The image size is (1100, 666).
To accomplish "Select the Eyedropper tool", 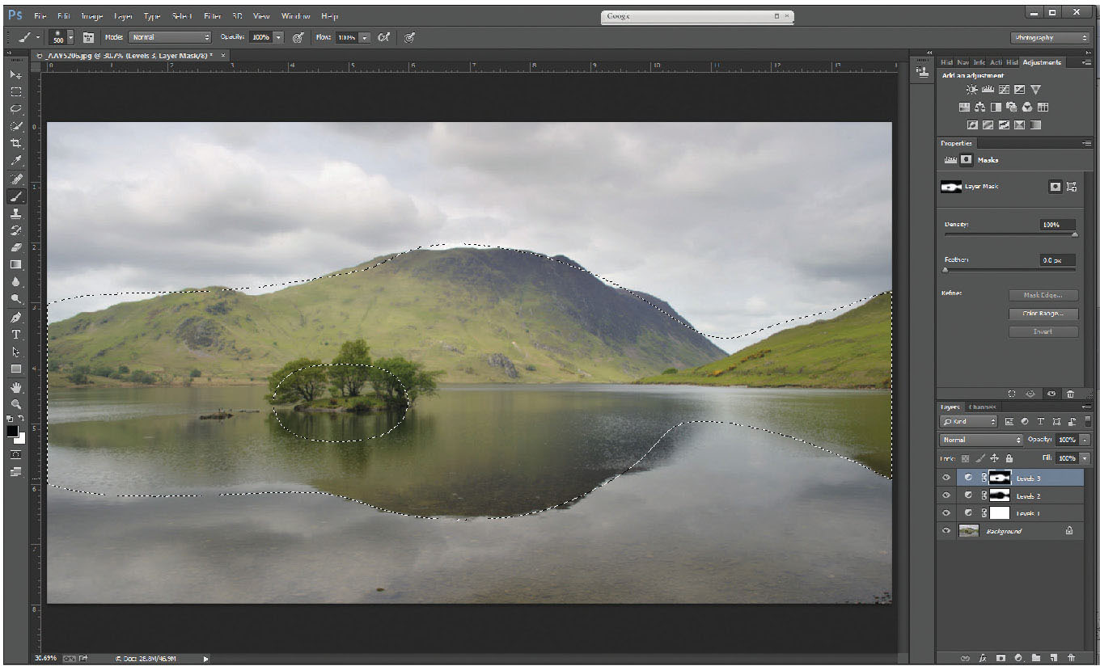I will point(15,161).
